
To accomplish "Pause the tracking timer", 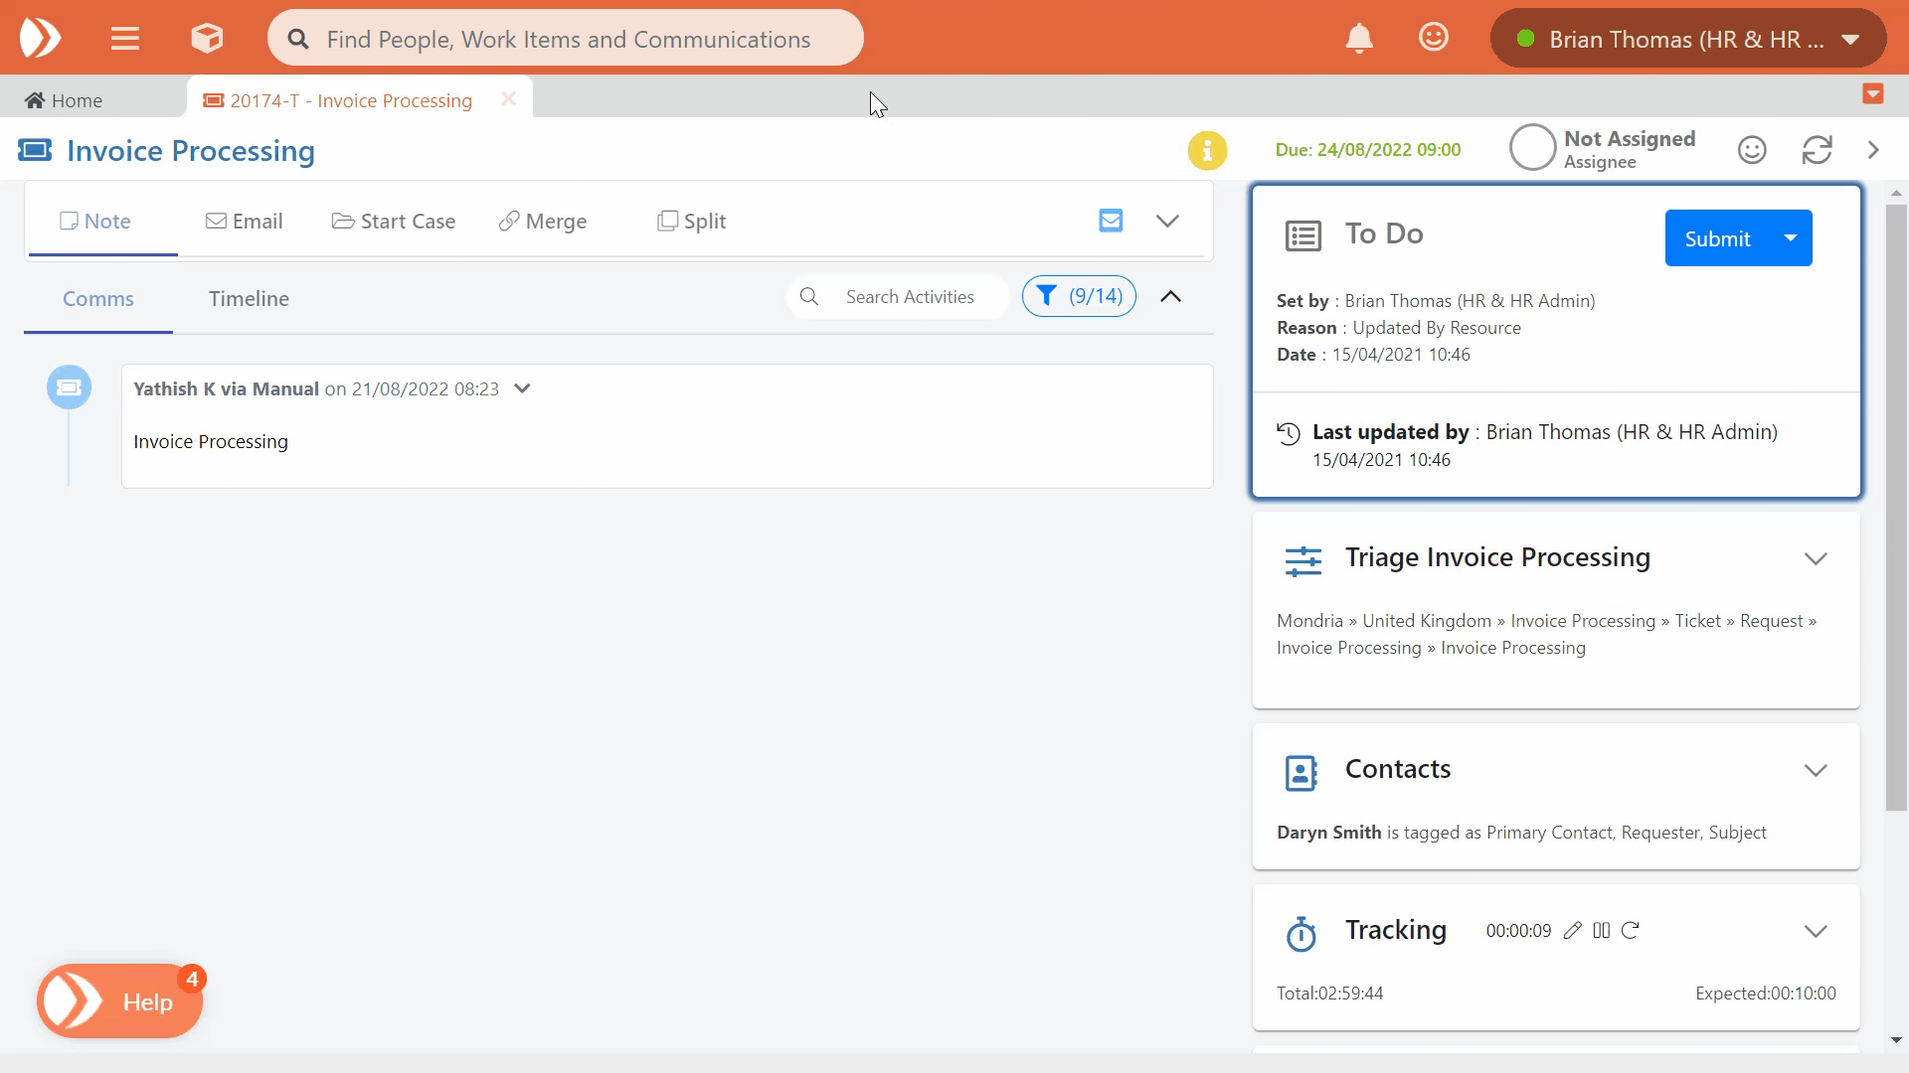I will [1601, 931].
